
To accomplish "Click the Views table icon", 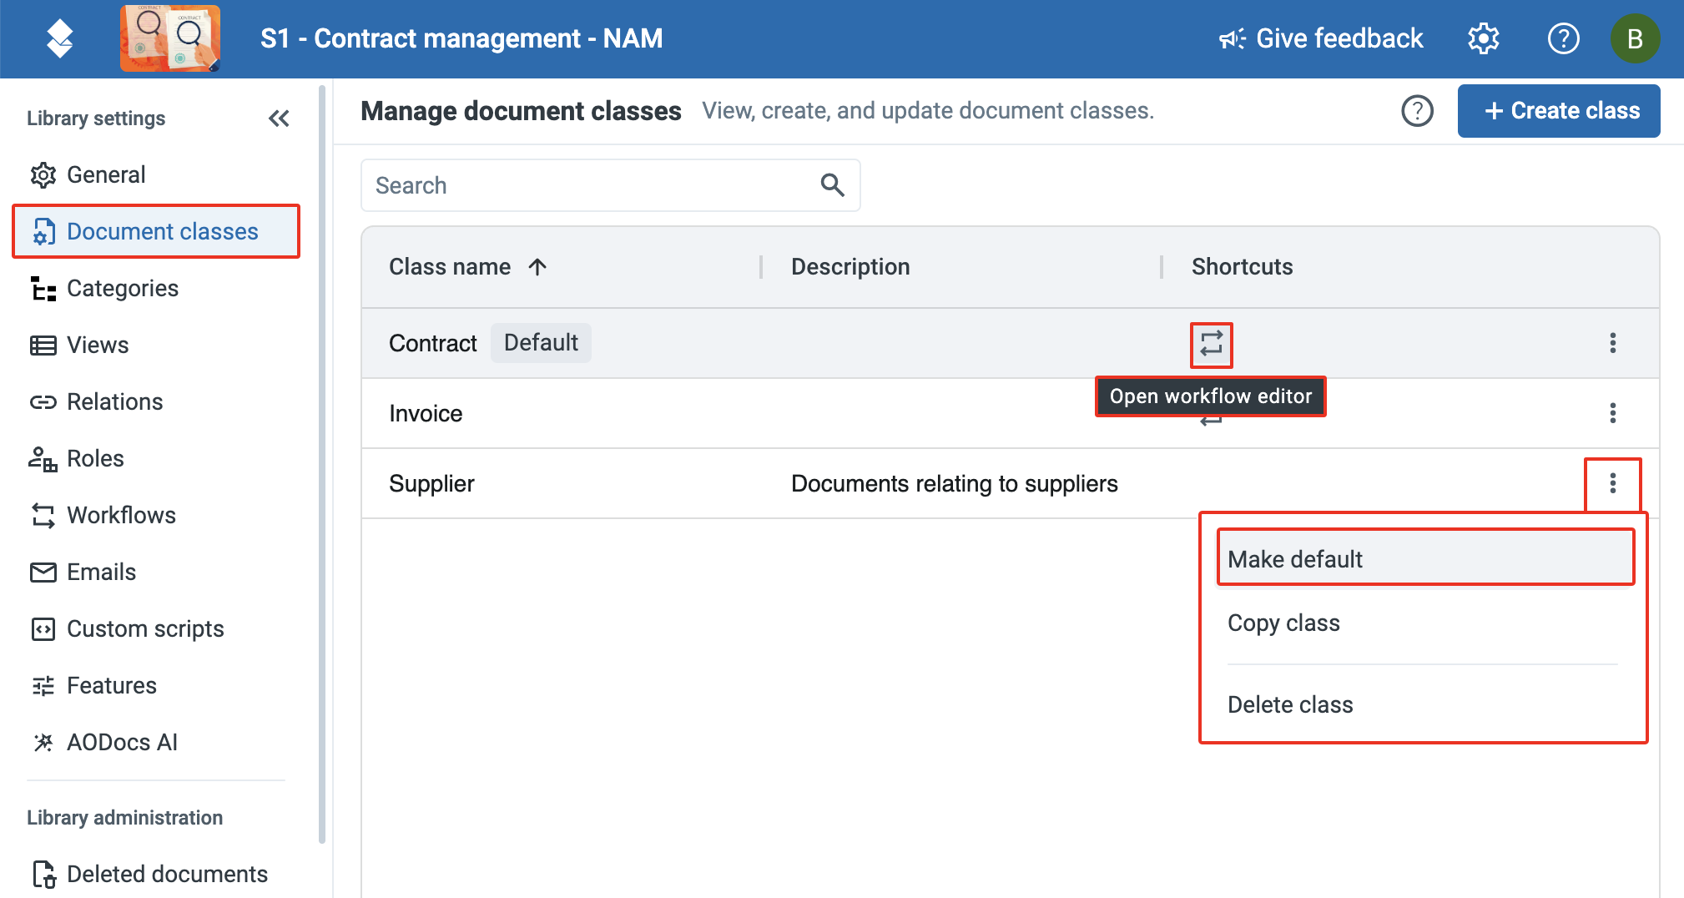I will tap(43, 346).
